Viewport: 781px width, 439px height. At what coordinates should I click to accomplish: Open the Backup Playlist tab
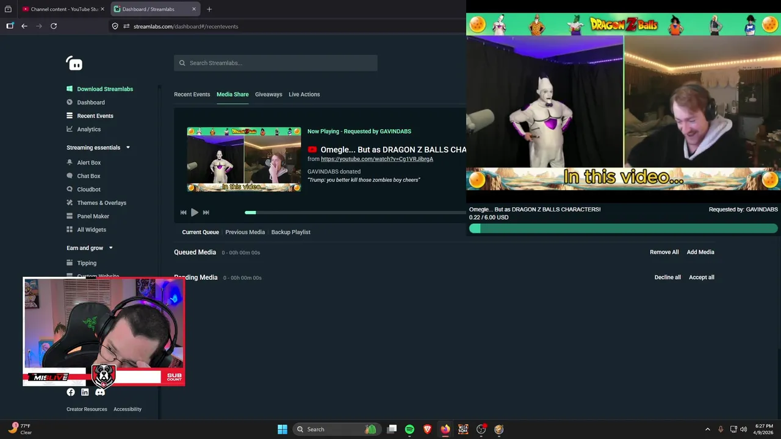(290, 232)
